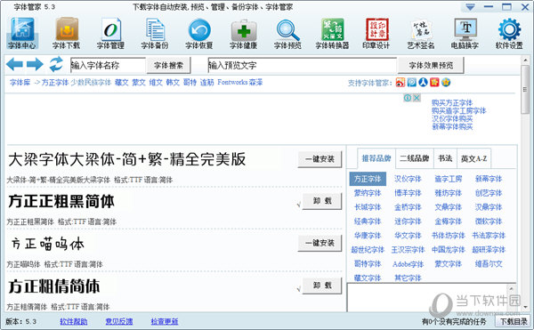Open the 字体备份 documents icon

155,33
